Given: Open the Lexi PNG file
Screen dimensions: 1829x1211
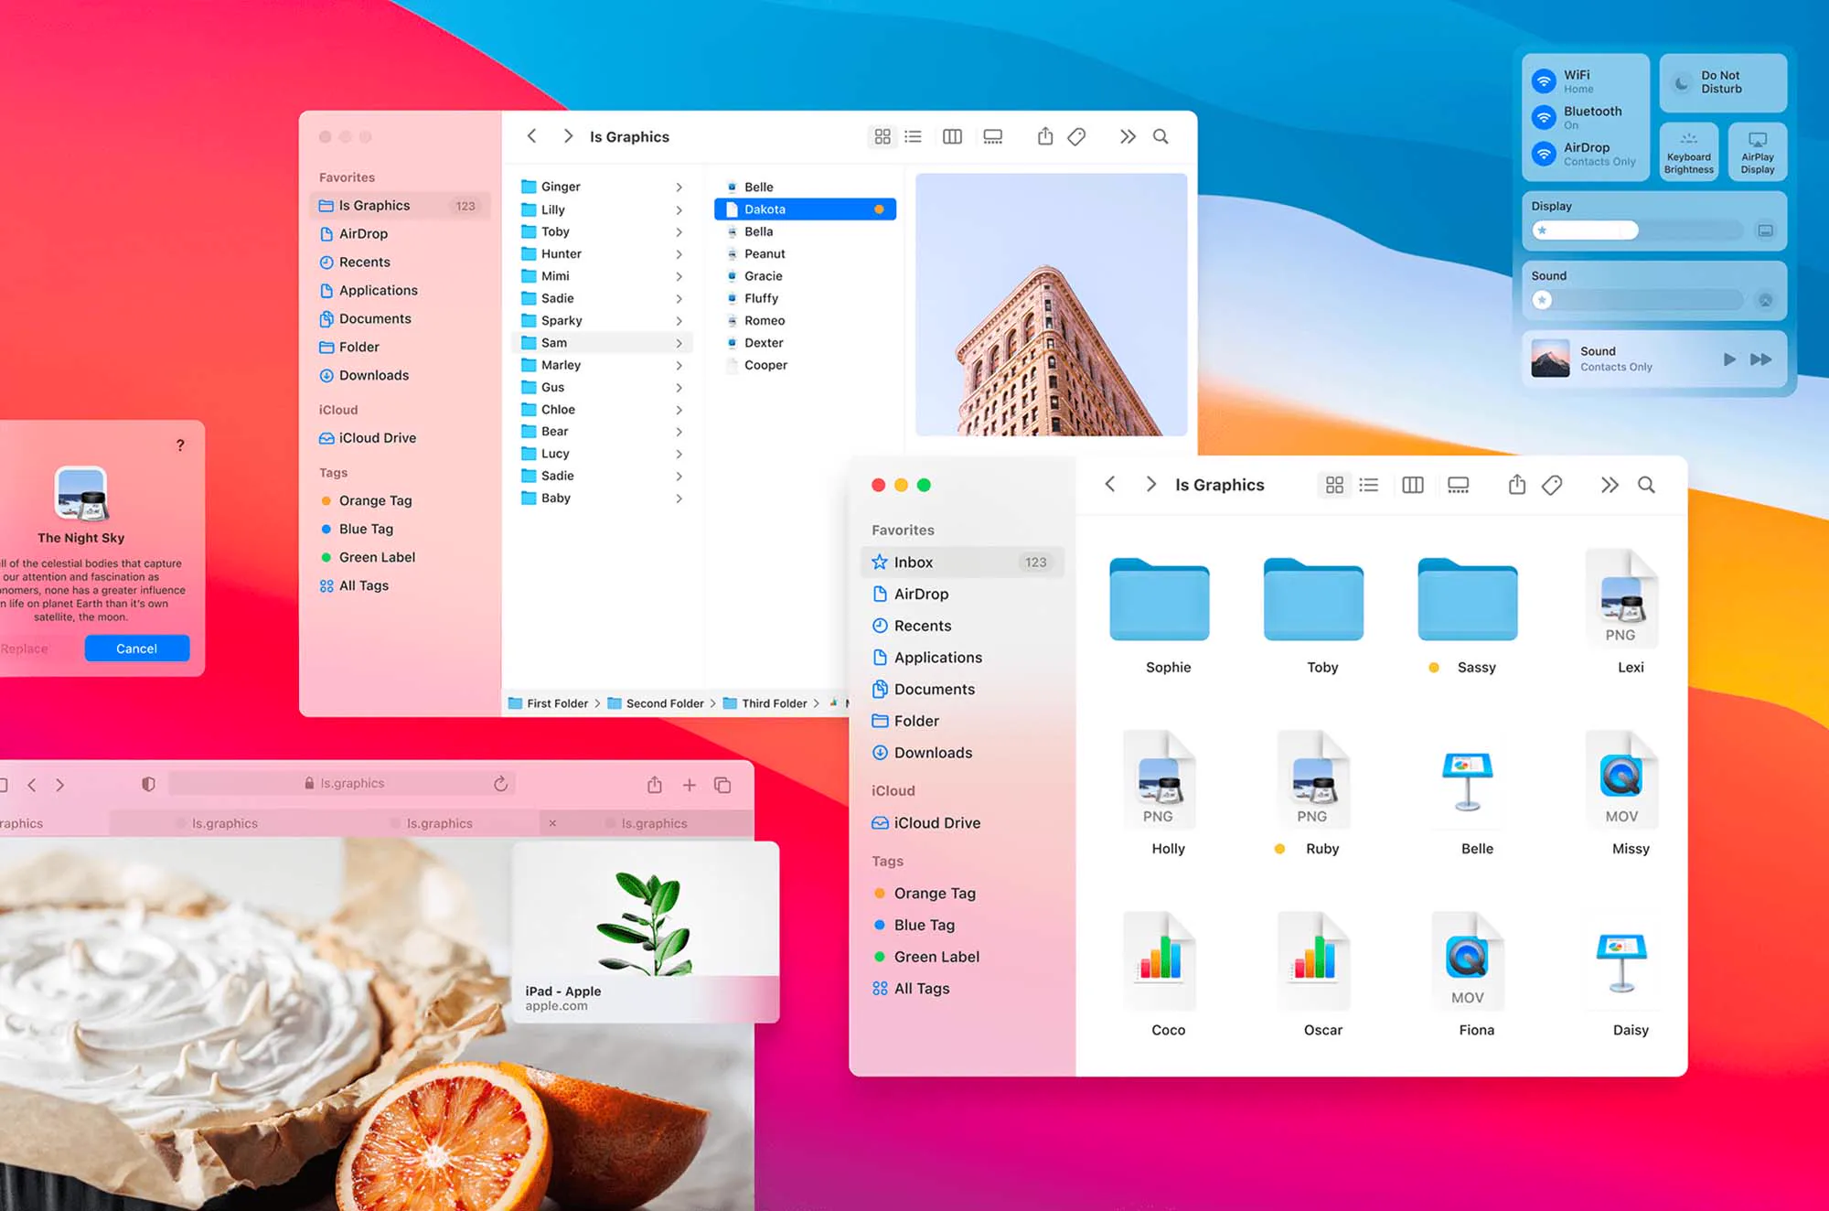Looking at the screenshot, I should click(1622, 598).
